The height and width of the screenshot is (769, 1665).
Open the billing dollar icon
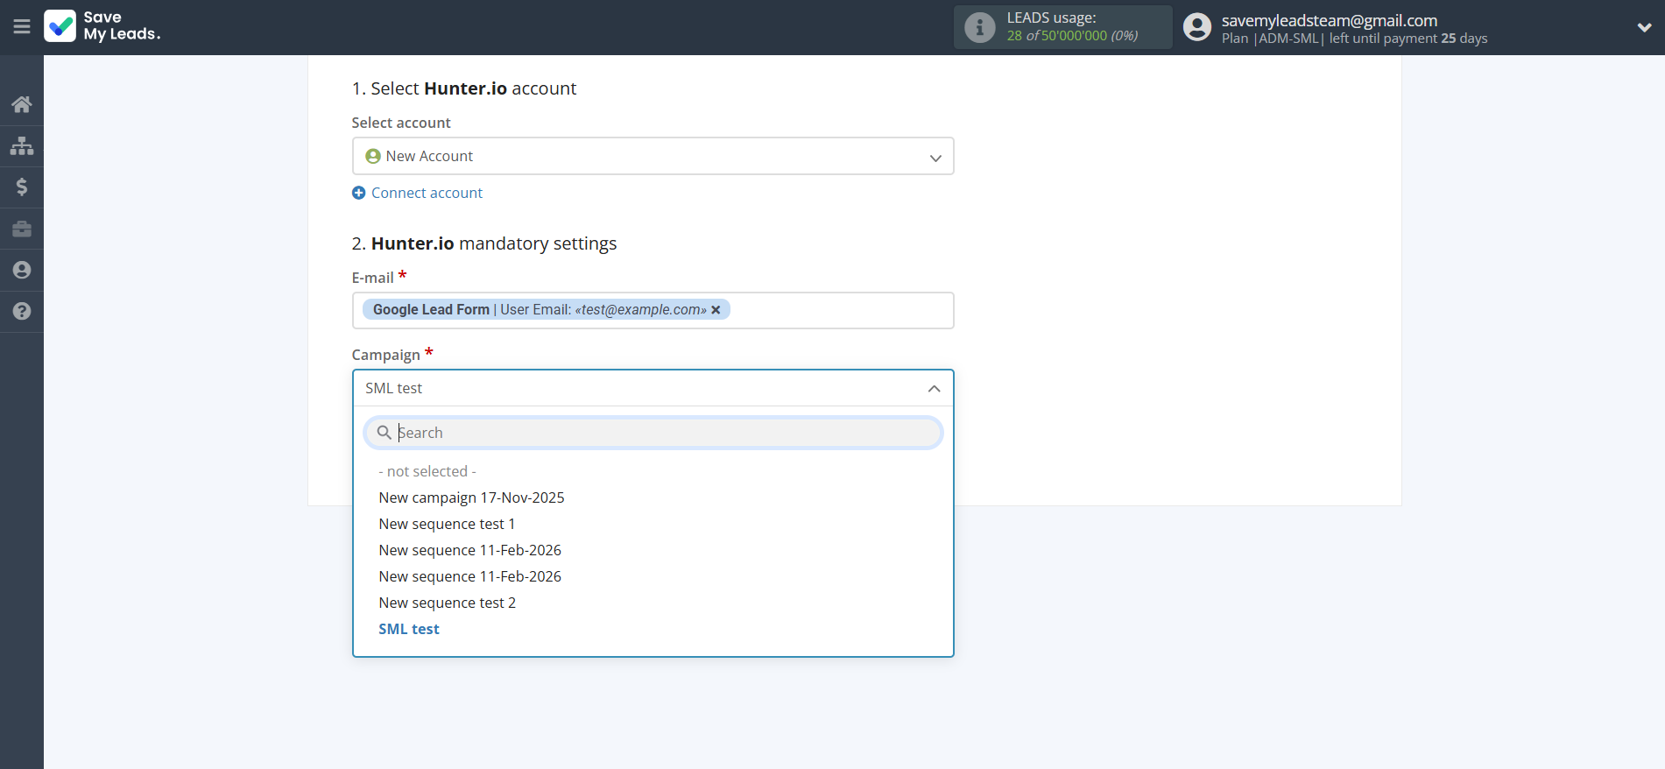tap(22, 187)
